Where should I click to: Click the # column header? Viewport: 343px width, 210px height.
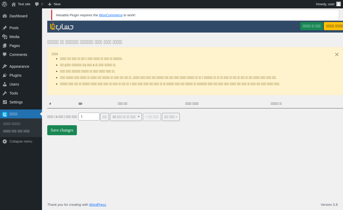point(50,104)
